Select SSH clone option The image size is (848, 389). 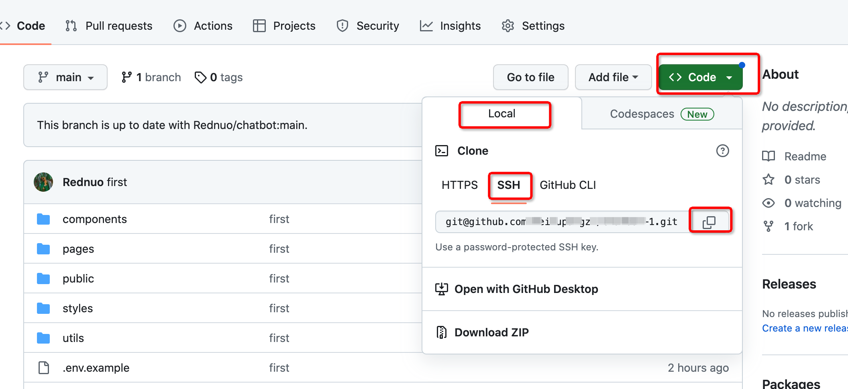pos(508,185)
